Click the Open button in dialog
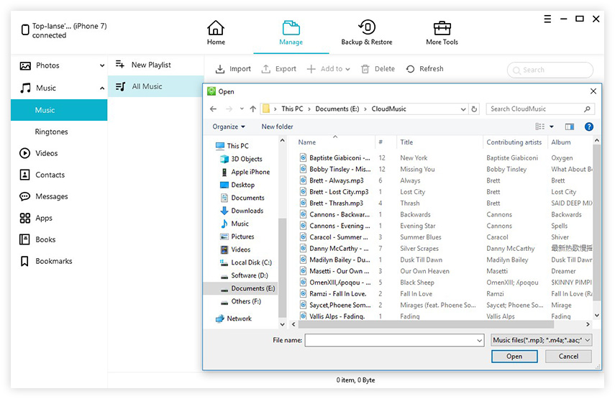The image size is (615, 399). 514,356
